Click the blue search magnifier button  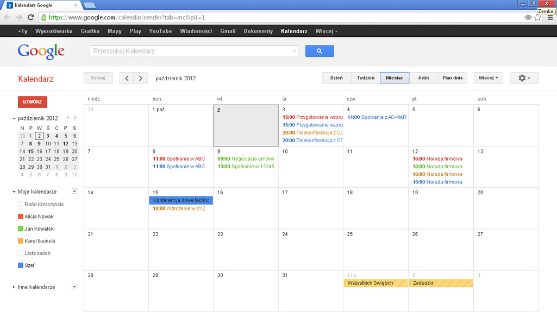tap(320, 51)
